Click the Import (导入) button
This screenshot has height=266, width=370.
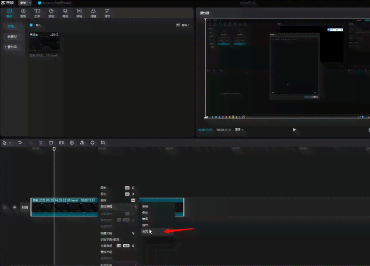(x=35, y=25)
